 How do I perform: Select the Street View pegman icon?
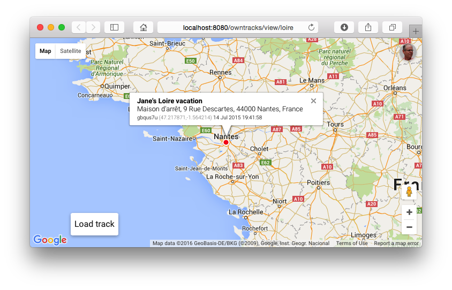tap(409, 192)
